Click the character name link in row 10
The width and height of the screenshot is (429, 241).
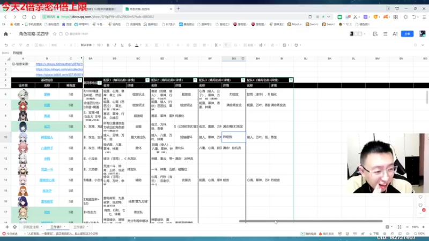47,138
